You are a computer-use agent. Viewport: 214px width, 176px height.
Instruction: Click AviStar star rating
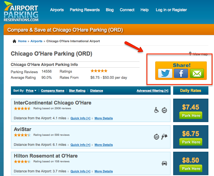(22, 135)
